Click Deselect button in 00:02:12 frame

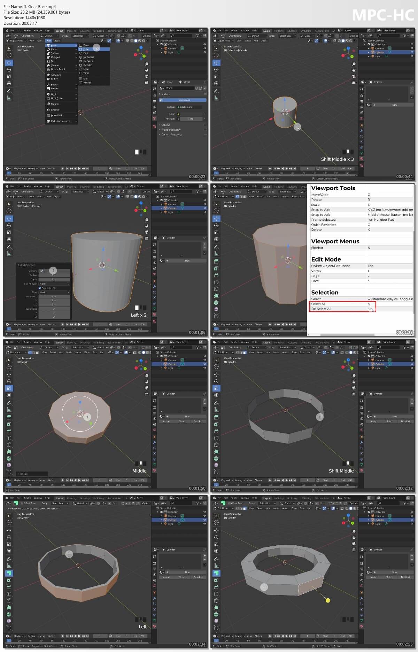click(405, 422)
